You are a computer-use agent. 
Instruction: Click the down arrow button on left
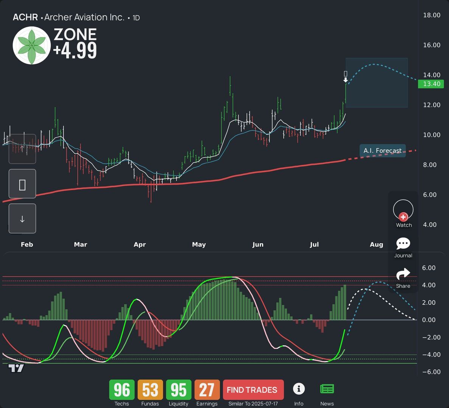[22, 219]
